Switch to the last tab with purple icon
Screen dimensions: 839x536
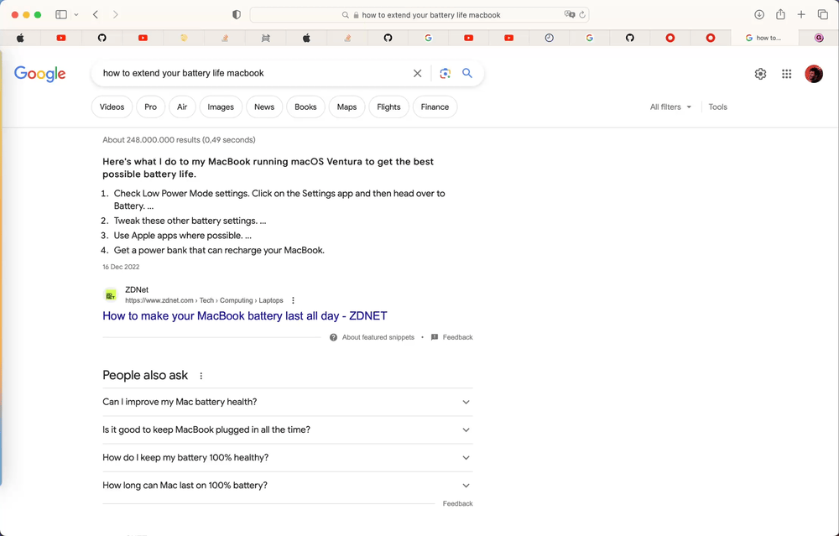pos(819,38)
